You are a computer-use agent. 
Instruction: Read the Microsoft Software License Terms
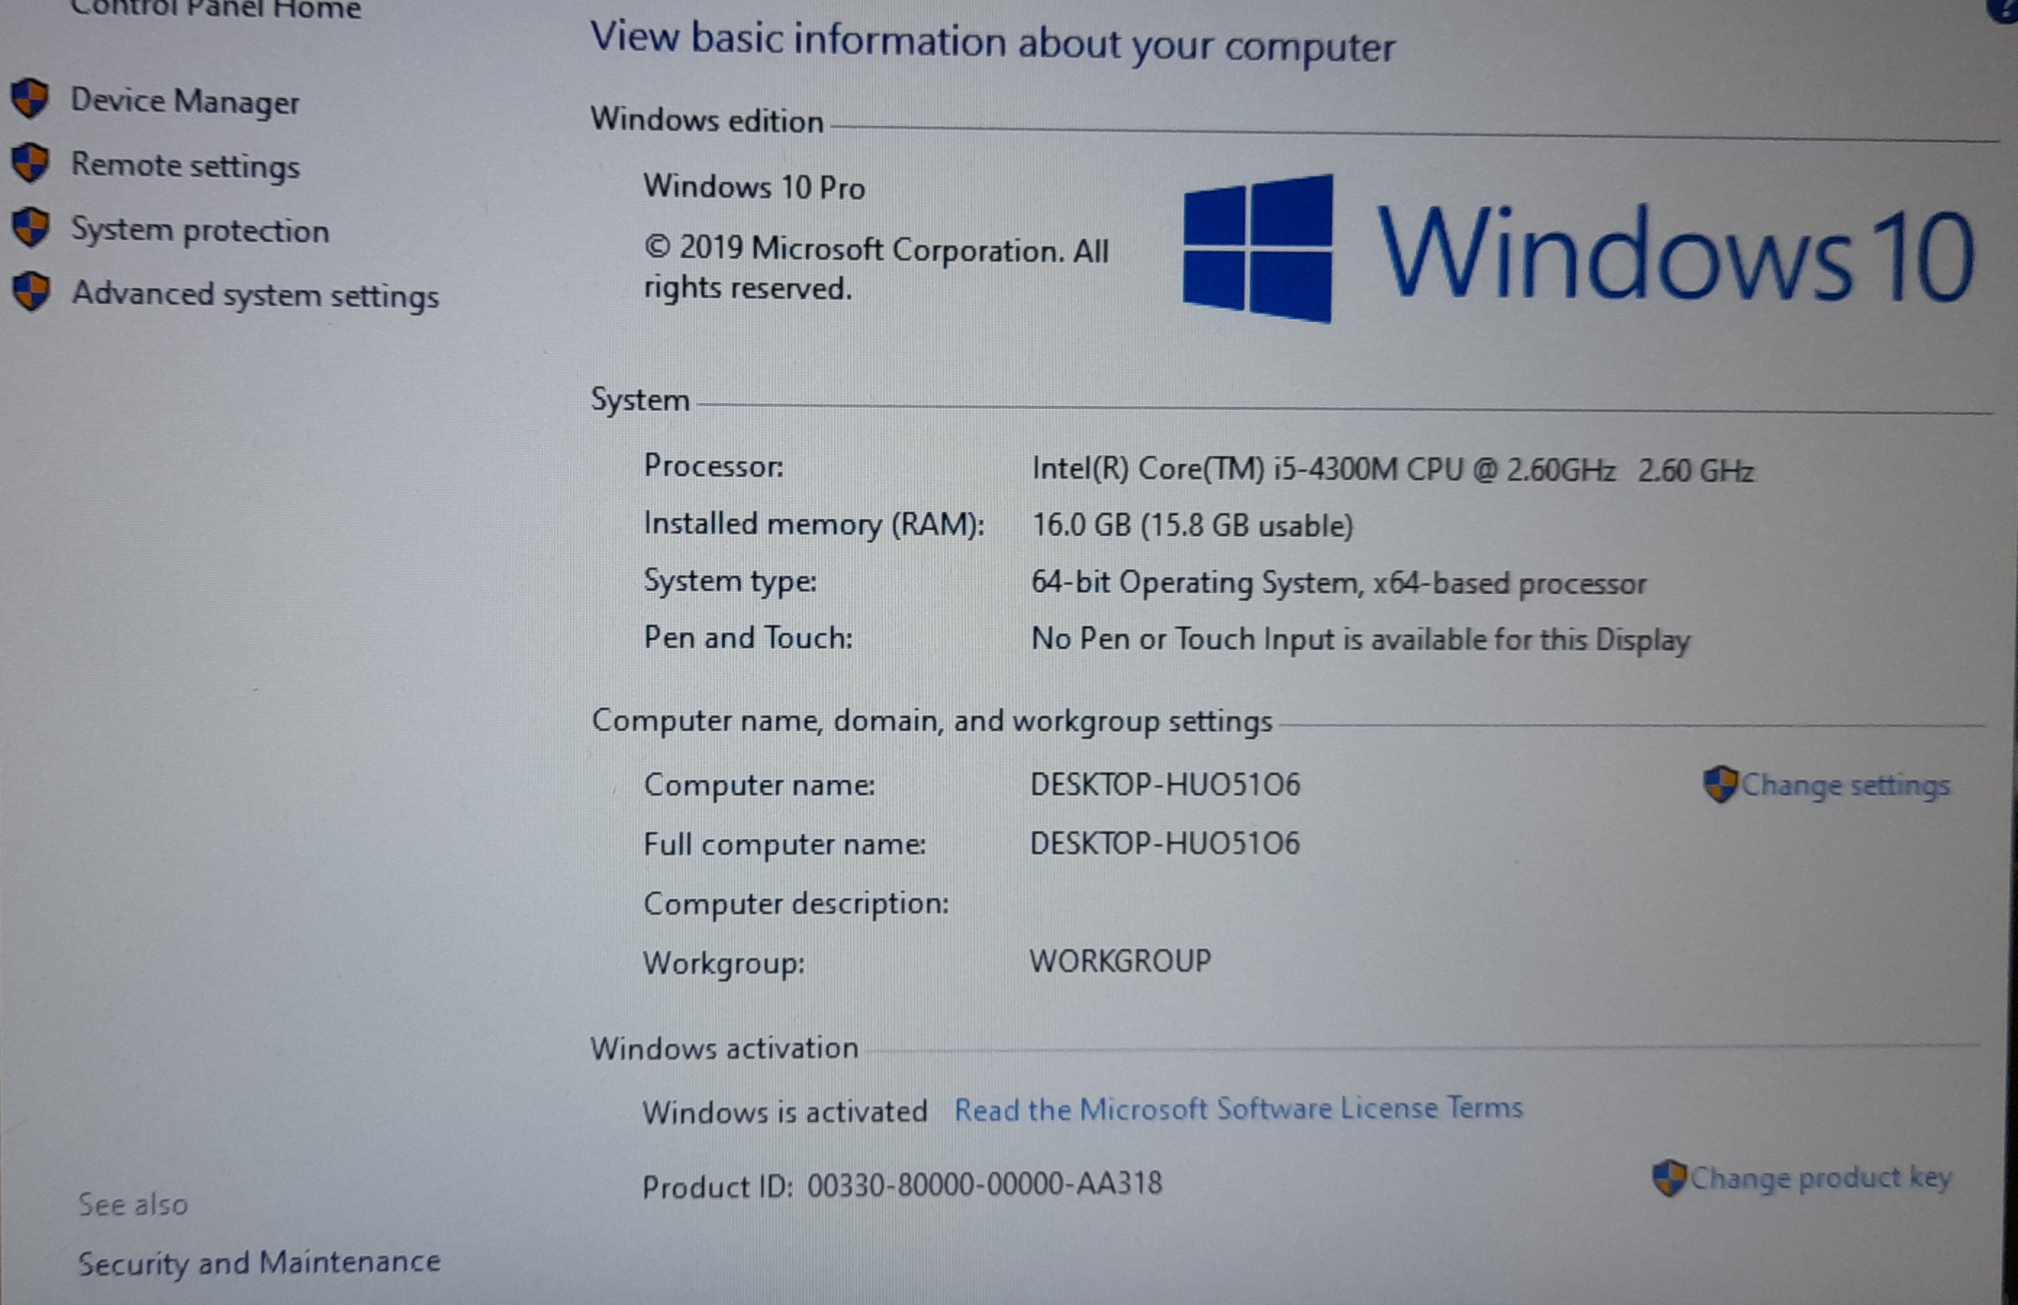[1238, 1109]
